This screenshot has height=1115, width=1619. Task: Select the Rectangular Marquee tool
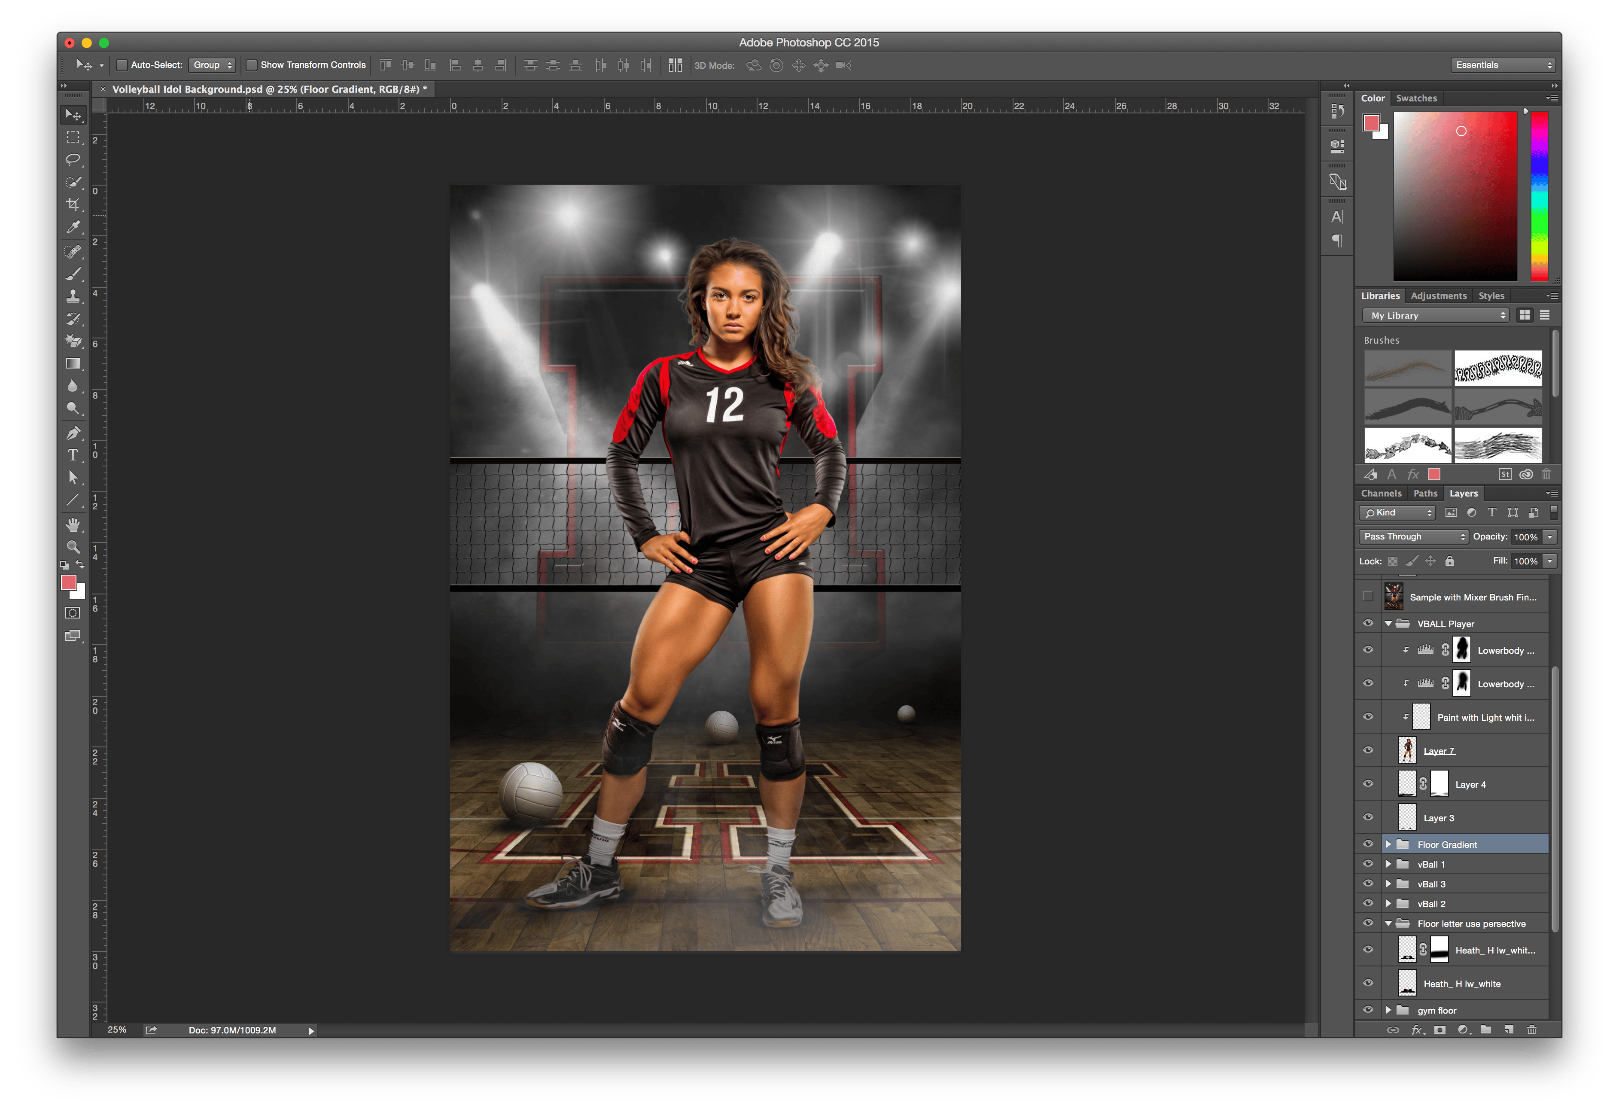[x=73, y=137]
